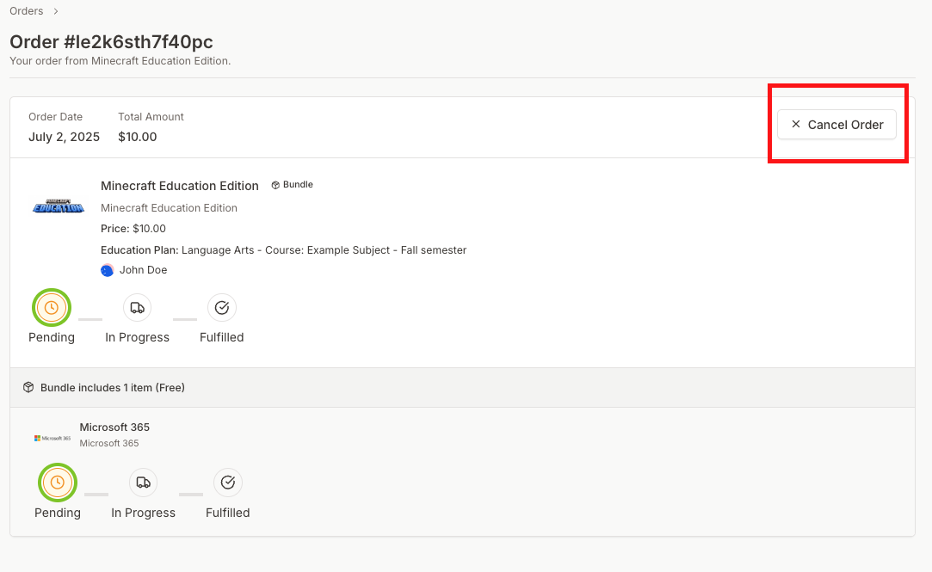Click the breadcrumb chevron after Orders
The height and width of the screenshot is (572, 932).
pyautogui.click(x=56, y=11)
